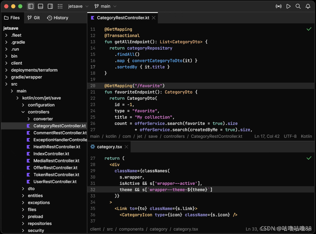This screenshot has height=234, width=316.
Task: Expand the entities folder
Action: (23, 196)
